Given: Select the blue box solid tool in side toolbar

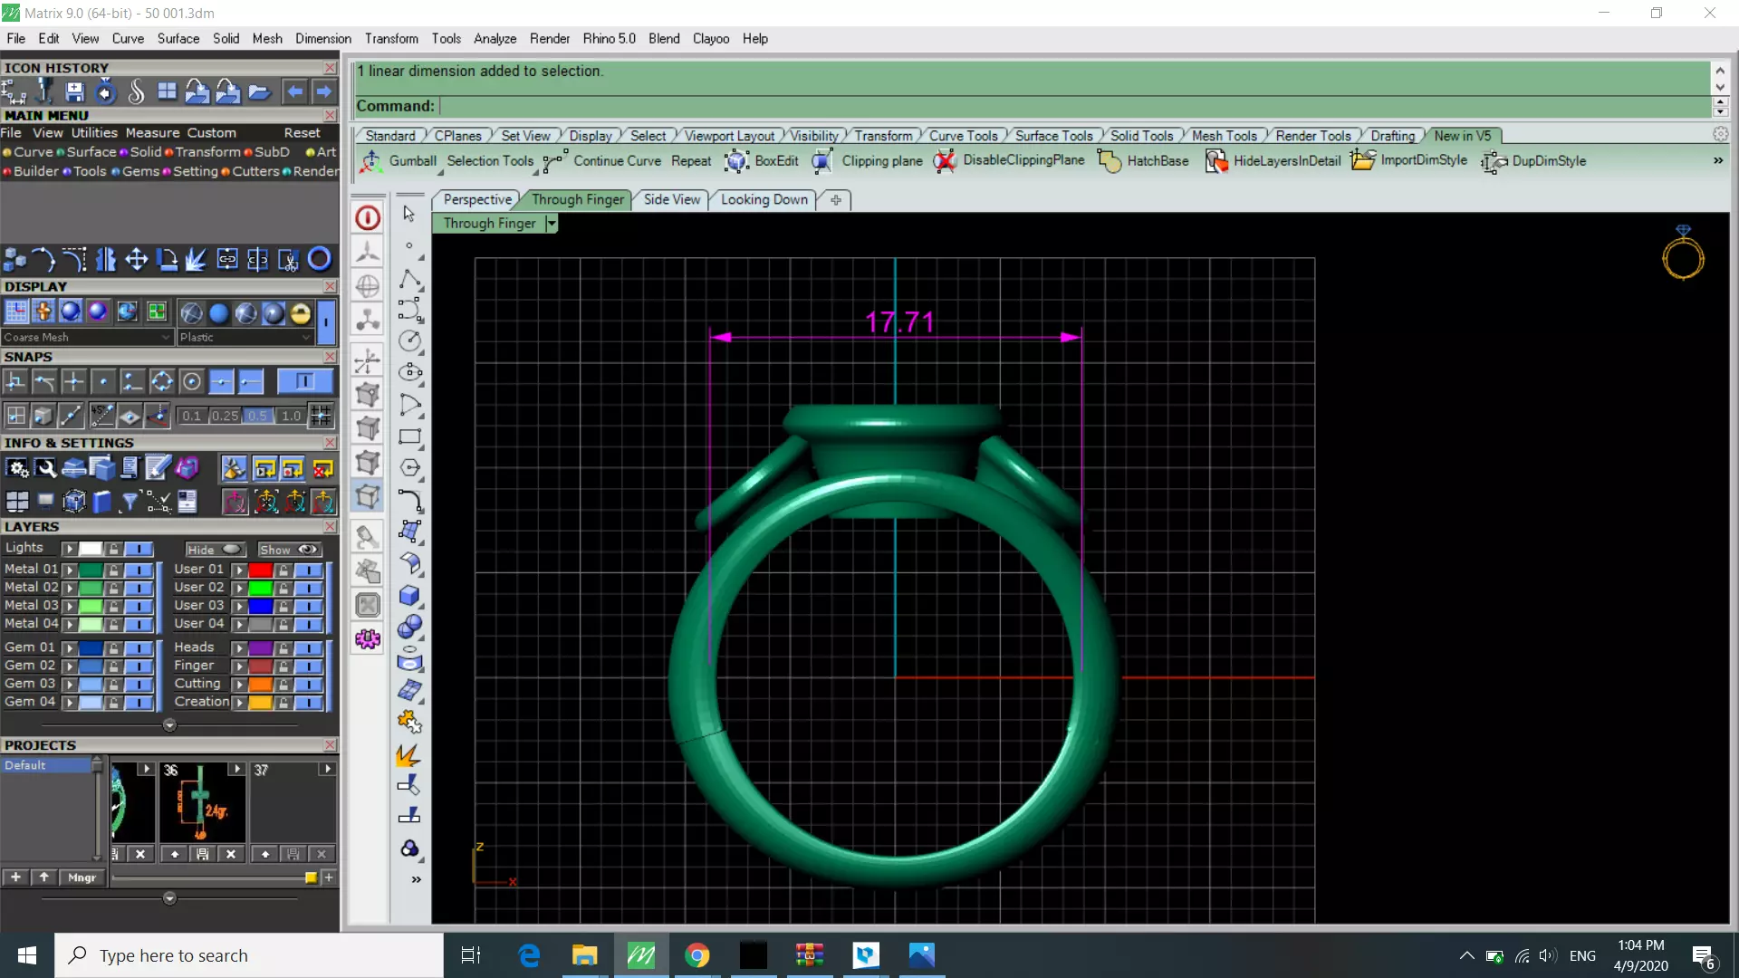Looking at the screenshot, I should tap(409, 595).
